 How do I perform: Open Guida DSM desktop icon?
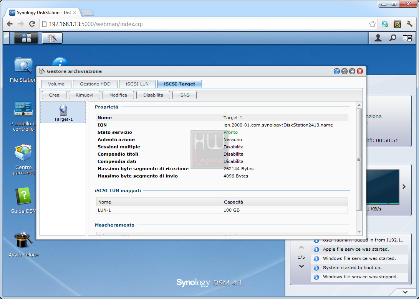point(23,200)
